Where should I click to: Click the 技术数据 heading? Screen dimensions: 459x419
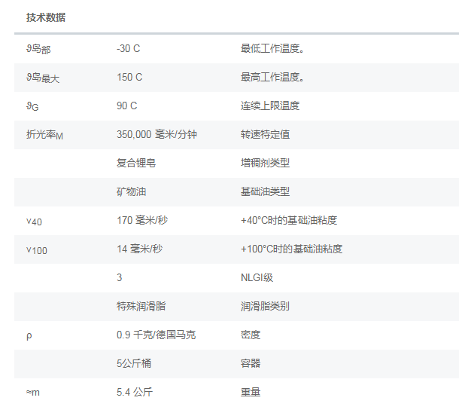coord(46,17)
